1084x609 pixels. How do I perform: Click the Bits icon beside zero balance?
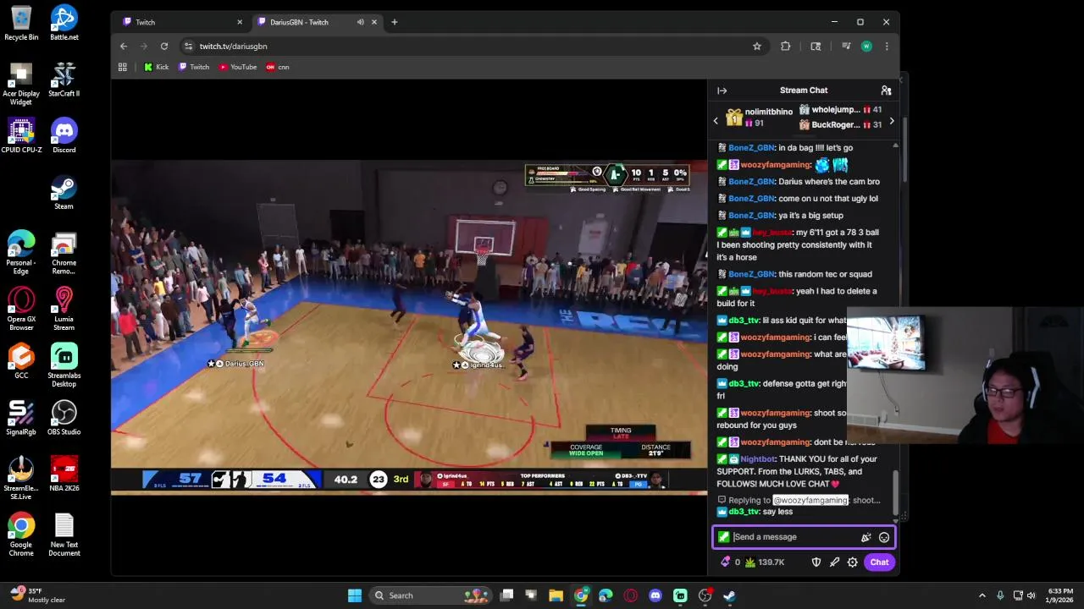(x=725, y=562)
